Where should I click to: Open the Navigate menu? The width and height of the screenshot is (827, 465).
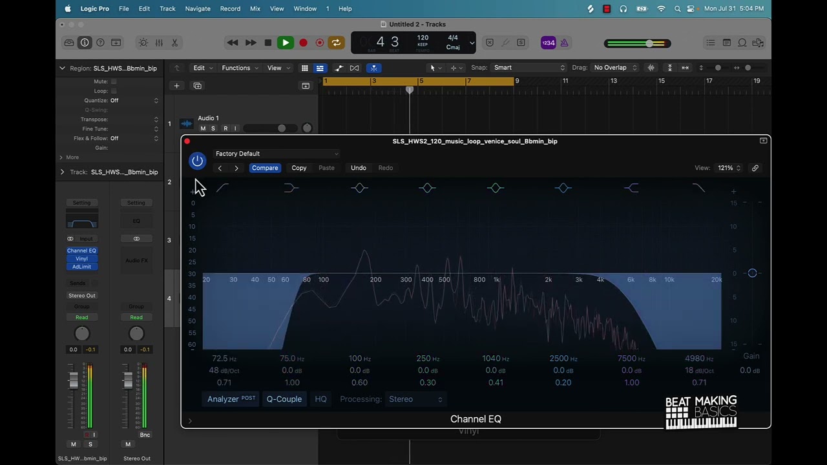click(198, 8)
